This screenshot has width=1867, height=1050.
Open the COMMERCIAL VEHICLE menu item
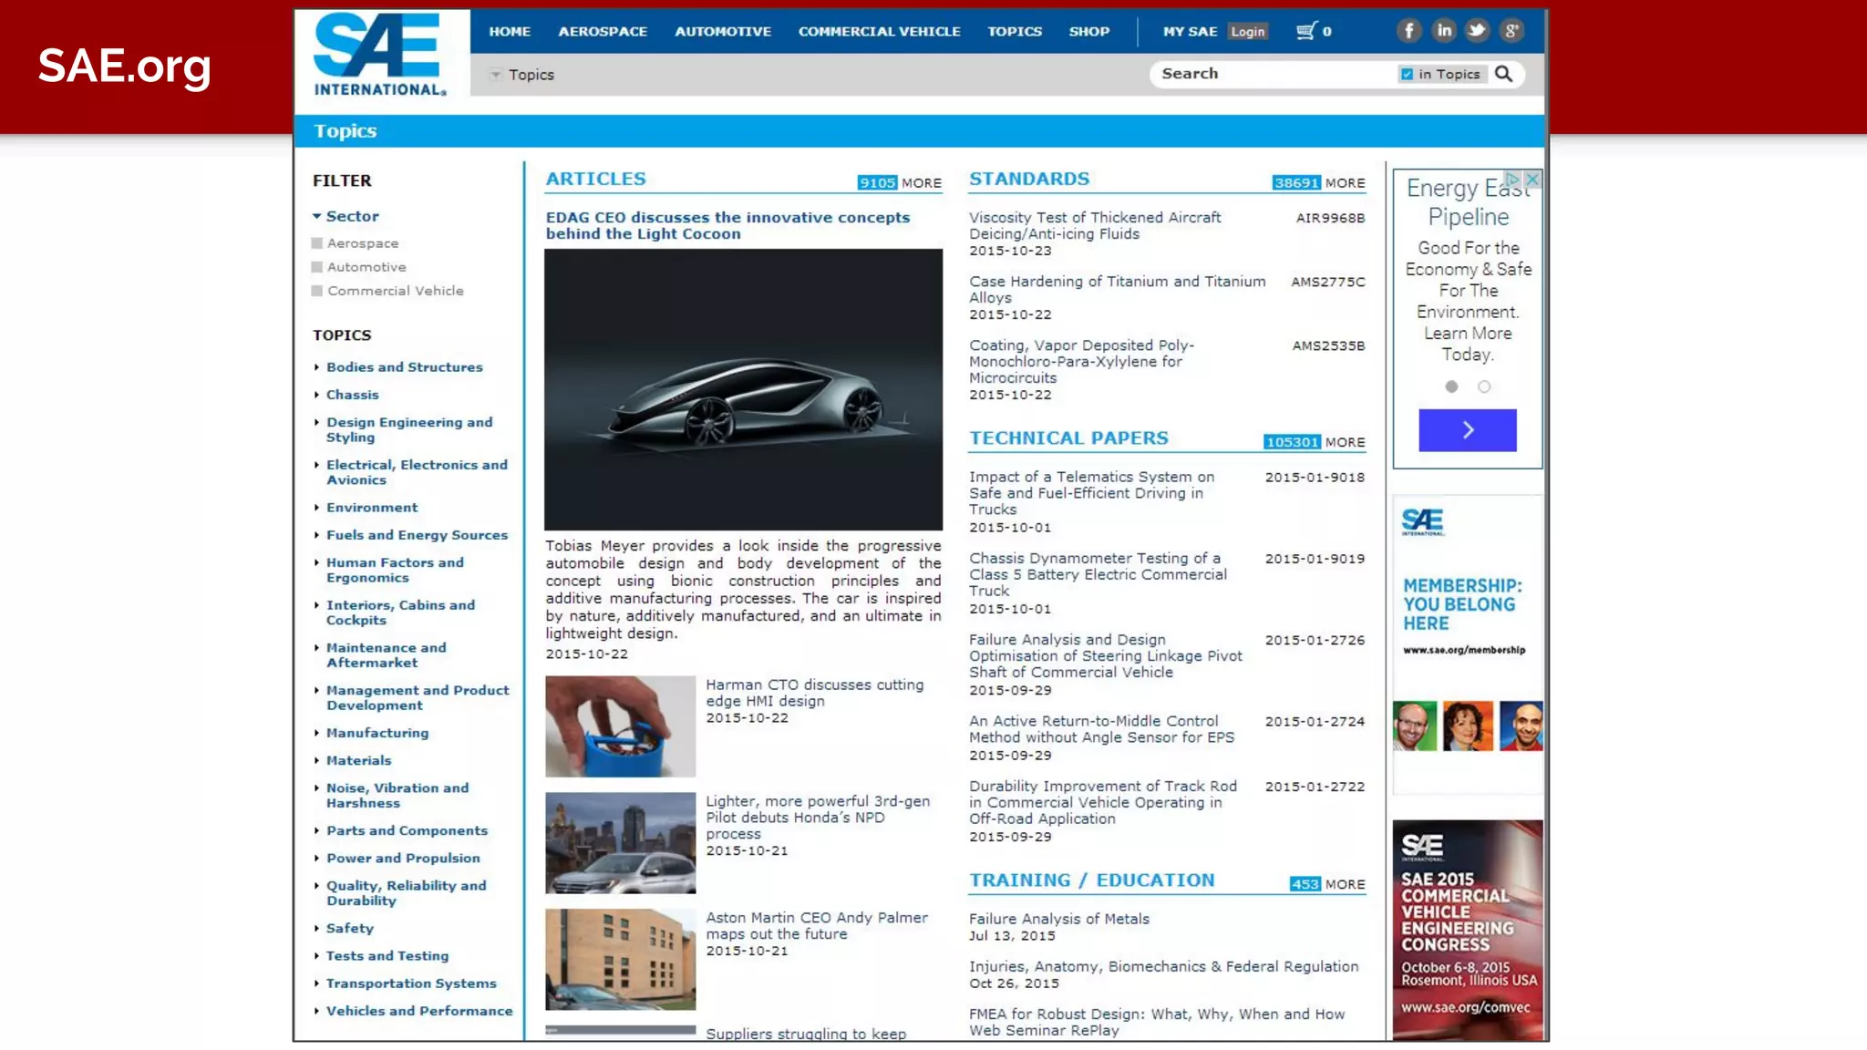[880, 31]
